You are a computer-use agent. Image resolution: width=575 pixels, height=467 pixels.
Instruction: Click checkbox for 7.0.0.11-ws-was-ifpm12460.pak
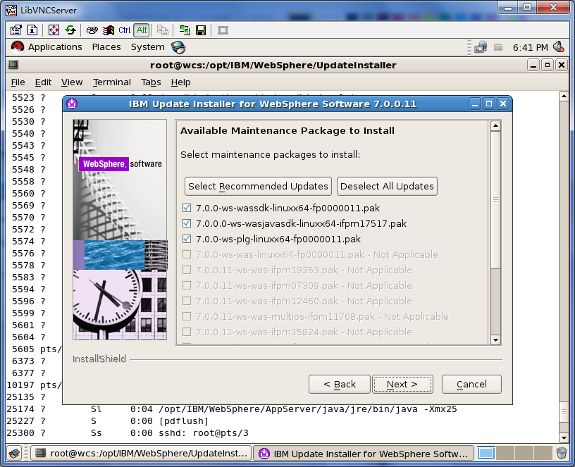(187, 301)
